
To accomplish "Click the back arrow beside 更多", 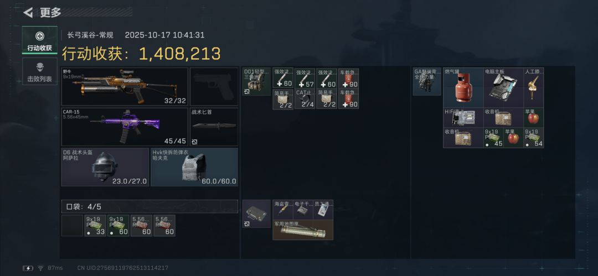I will (x=28, y=13).
